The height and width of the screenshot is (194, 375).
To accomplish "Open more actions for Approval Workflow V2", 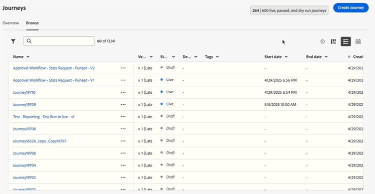I will click(123, 68).
